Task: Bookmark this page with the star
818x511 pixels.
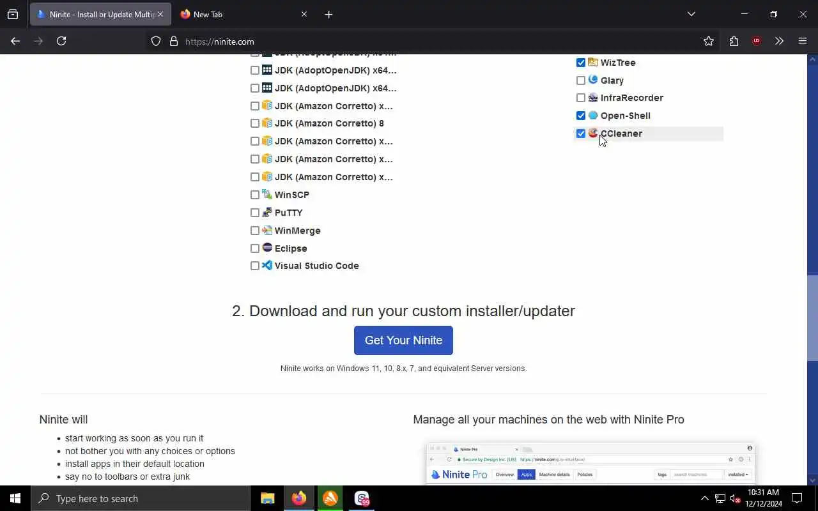Action: 709,41
